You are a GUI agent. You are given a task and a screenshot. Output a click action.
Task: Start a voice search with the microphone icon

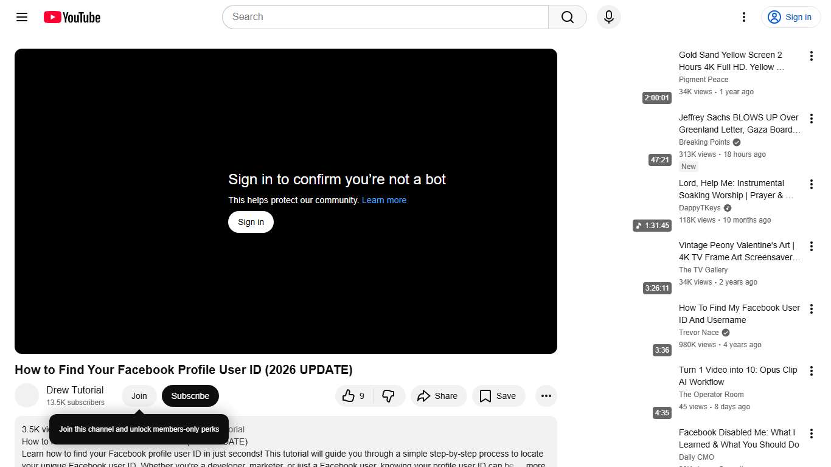point(608,17)
